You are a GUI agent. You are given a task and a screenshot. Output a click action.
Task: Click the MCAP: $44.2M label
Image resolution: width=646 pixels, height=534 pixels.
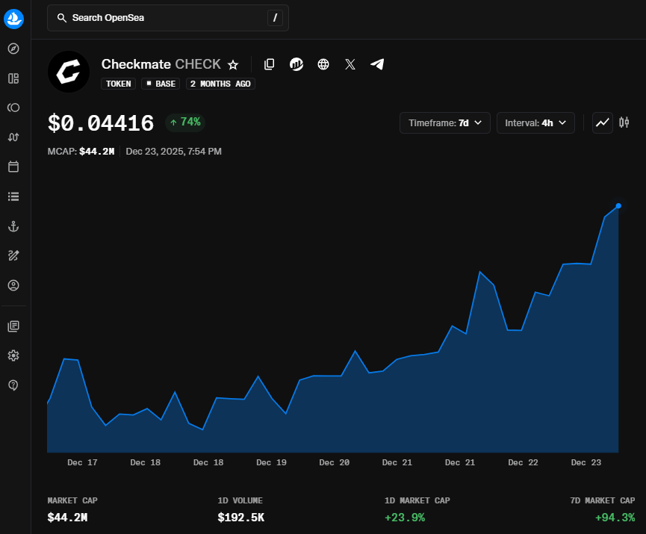(81, 151)
